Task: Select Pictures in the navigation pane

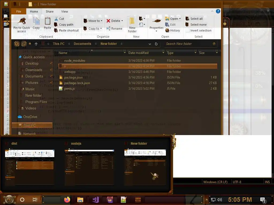Action: pos(32,83)
